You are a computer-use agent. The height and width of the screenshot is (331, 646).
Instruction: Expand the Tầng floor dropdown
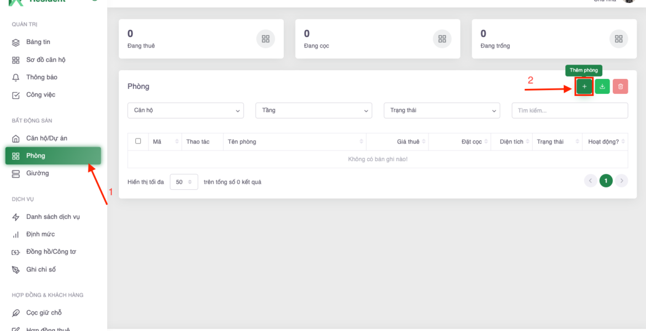coord(313,110)
